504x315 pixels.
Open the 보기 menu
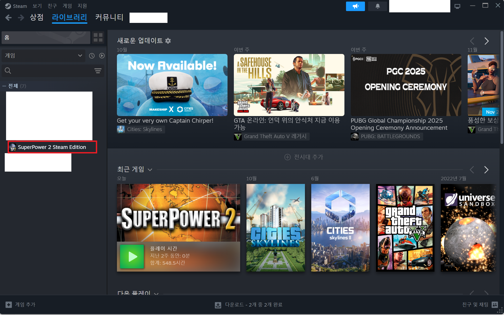pos(37,6)
